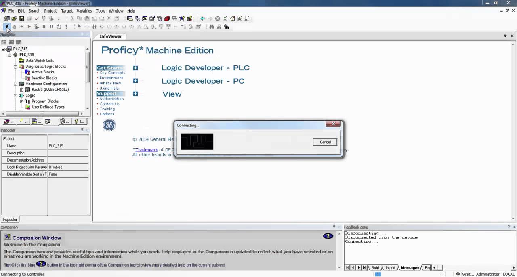Open the Project menu
517x277 pixels.
tap(50, 11)
